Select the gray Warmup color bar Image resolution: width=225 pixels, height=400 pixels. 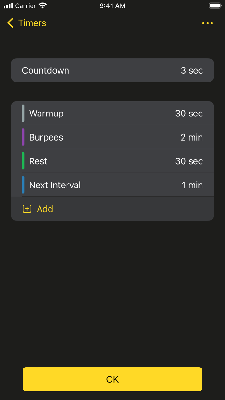click(23, 113)
